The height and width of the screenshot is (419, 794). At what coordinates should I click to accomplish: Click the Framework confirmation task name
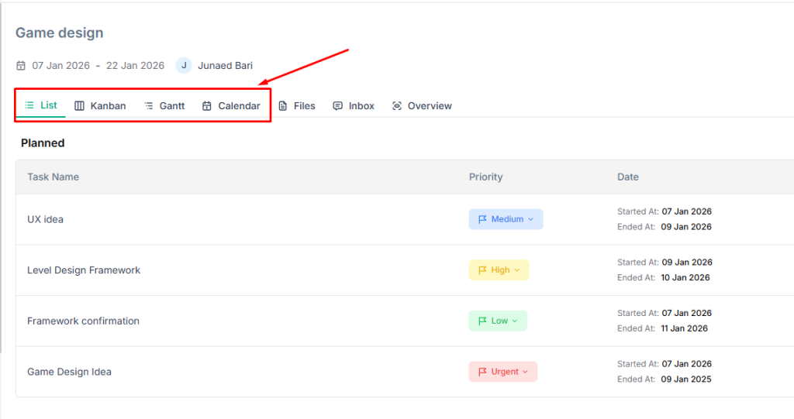coord(83,321)
